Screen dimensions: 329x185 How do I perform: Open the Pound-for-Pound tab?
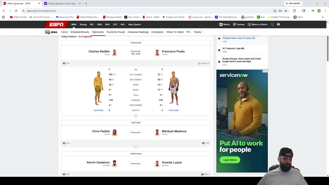pyautogui.click(x=116, y=32)
